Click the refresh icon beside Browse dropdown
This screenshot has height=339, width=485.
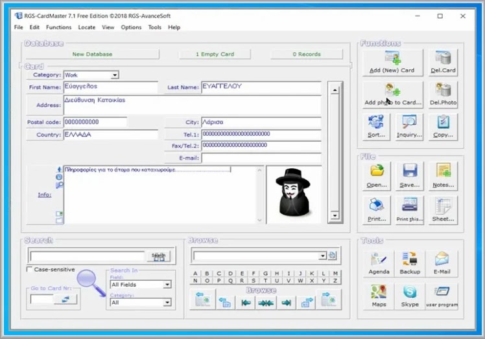pyautogui.click(x=333, y=256)
